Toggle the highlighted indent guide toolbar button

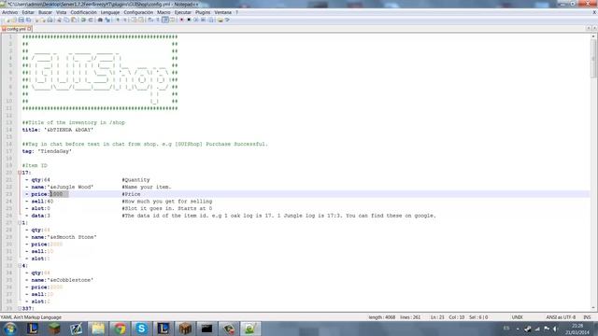(165, 20)
